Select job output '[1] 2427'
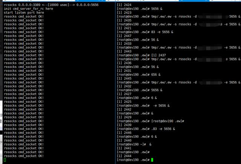 point(124,94)
